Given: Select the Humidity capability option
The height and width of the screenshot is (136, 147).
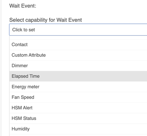Looking at the screenshot, I should (78, 129).
